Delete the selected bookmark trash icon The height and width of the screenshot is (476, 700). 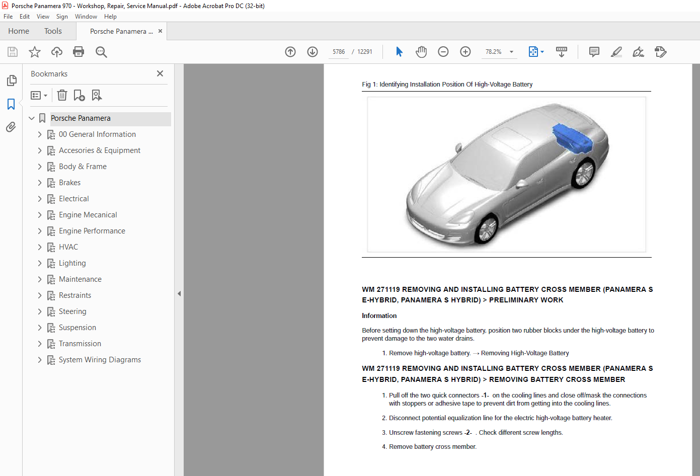point(62,95)
